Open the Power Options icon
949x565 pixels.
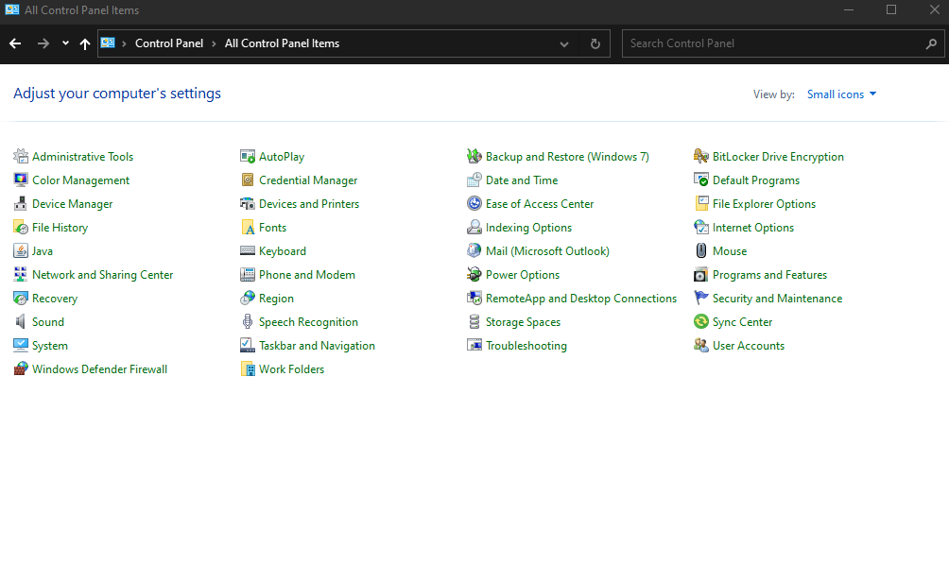coord(474,274)
